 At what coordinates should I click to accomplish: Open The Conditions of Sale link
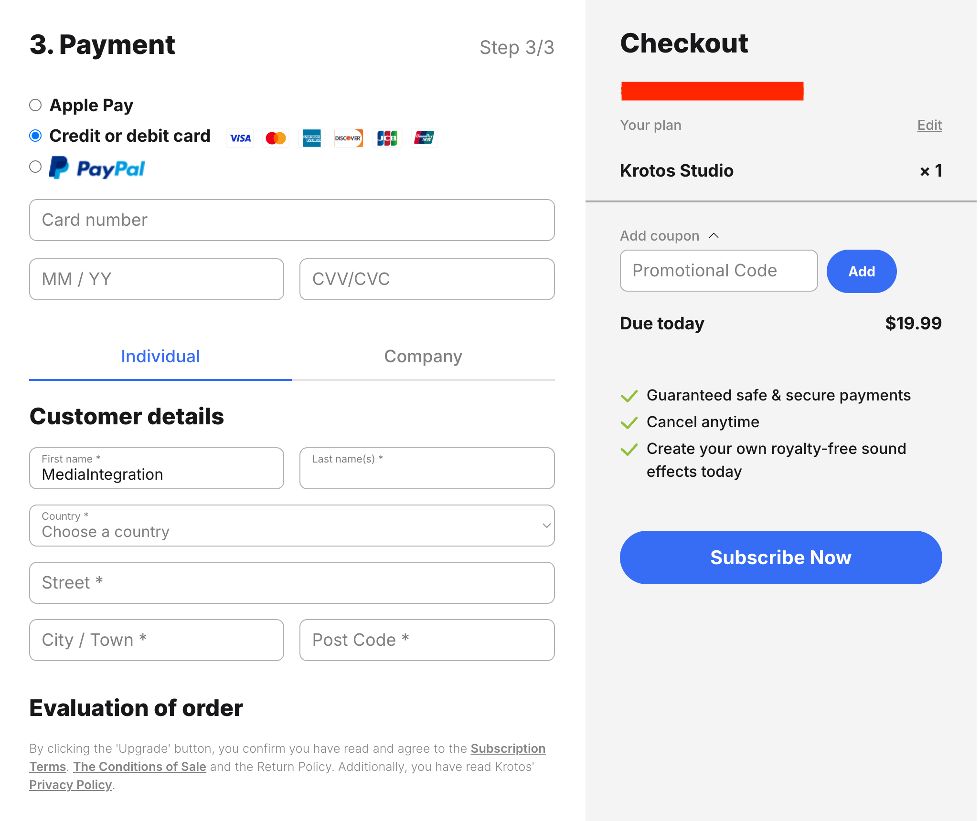point(139,767)
